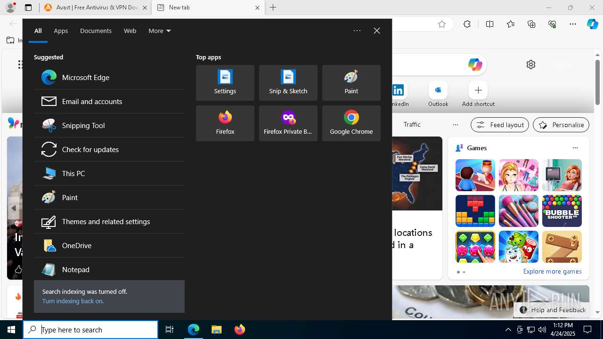Open new tab page settings gear
The width and height of the screenshot is (603, 339).
coord(531,65)
